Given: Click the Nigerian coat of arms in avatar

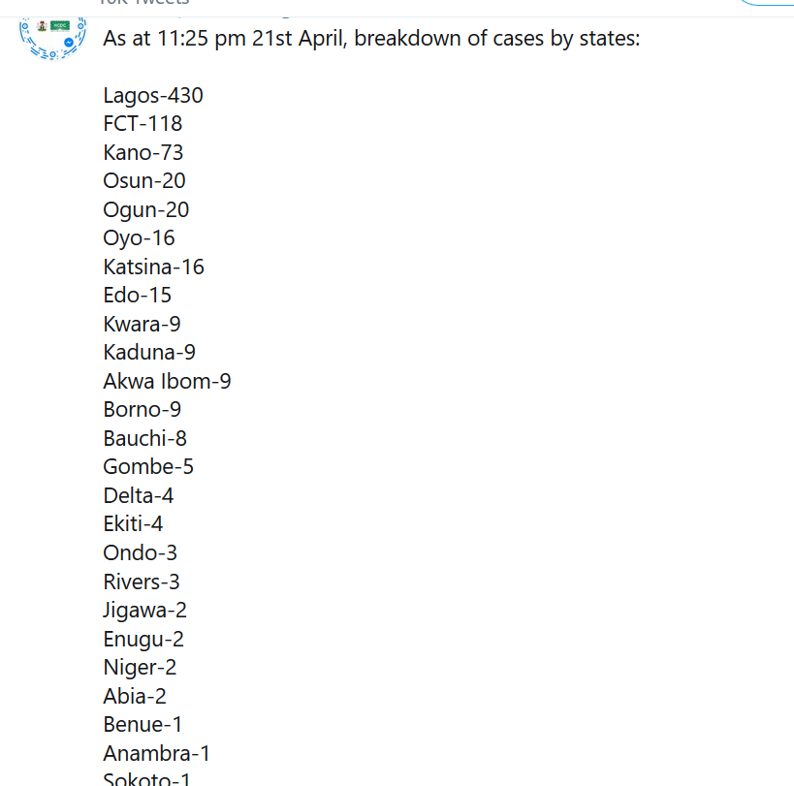Looking at the screenshot, I should click(42, 26).
